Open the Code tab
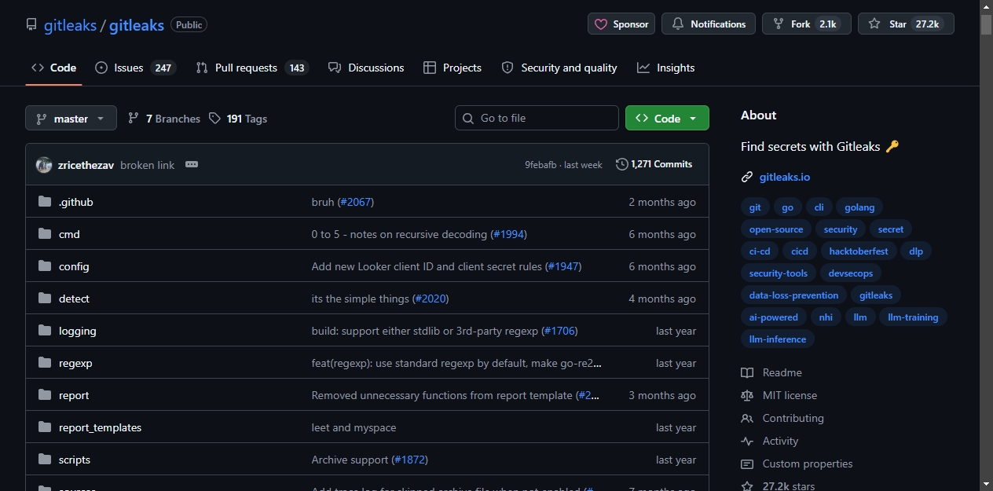Screen dimensions: 993x491 (x=53, y=68)
